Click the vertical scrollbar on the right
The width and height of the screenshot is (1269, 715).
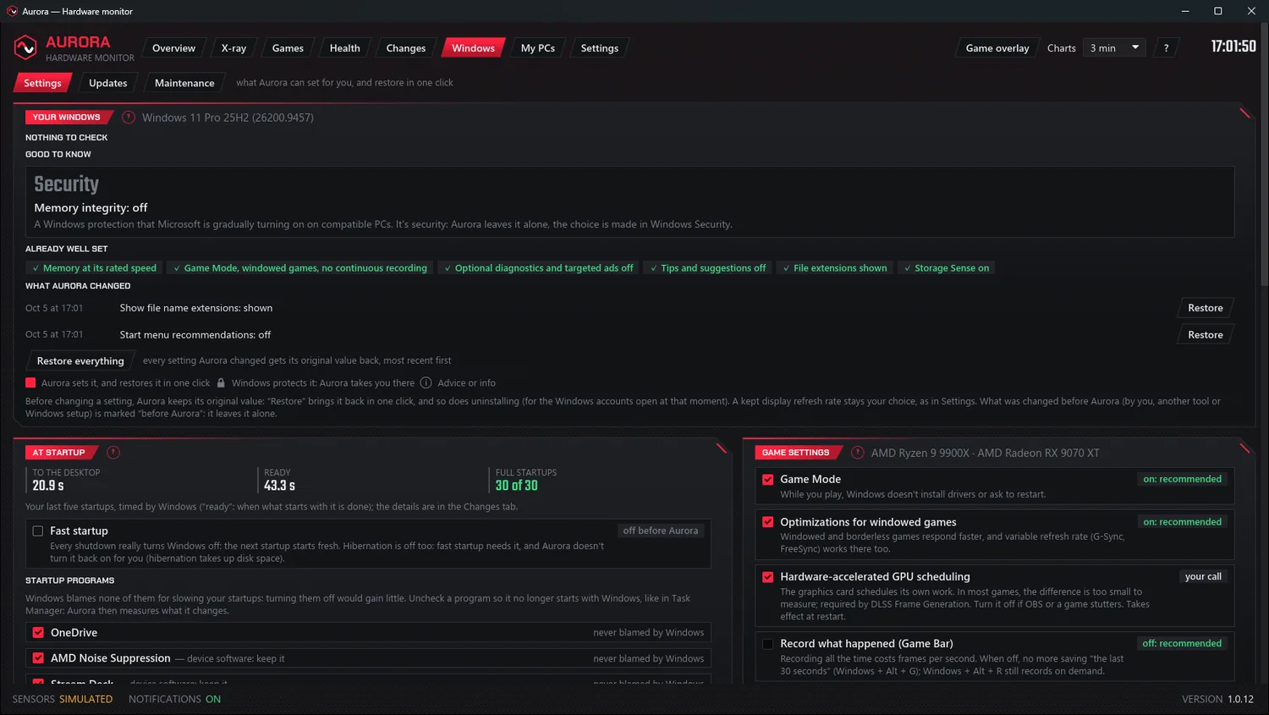[1263, 152]
